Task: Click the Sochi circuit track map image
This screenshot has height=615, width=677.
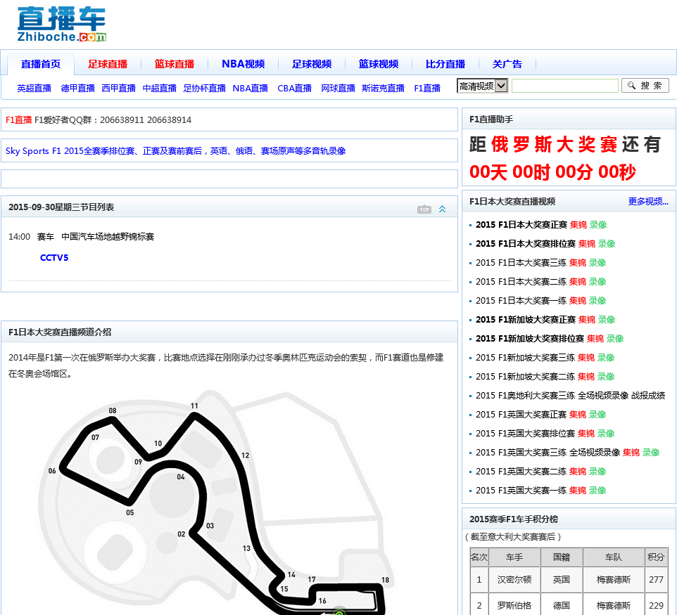Action: pos(215,503)
